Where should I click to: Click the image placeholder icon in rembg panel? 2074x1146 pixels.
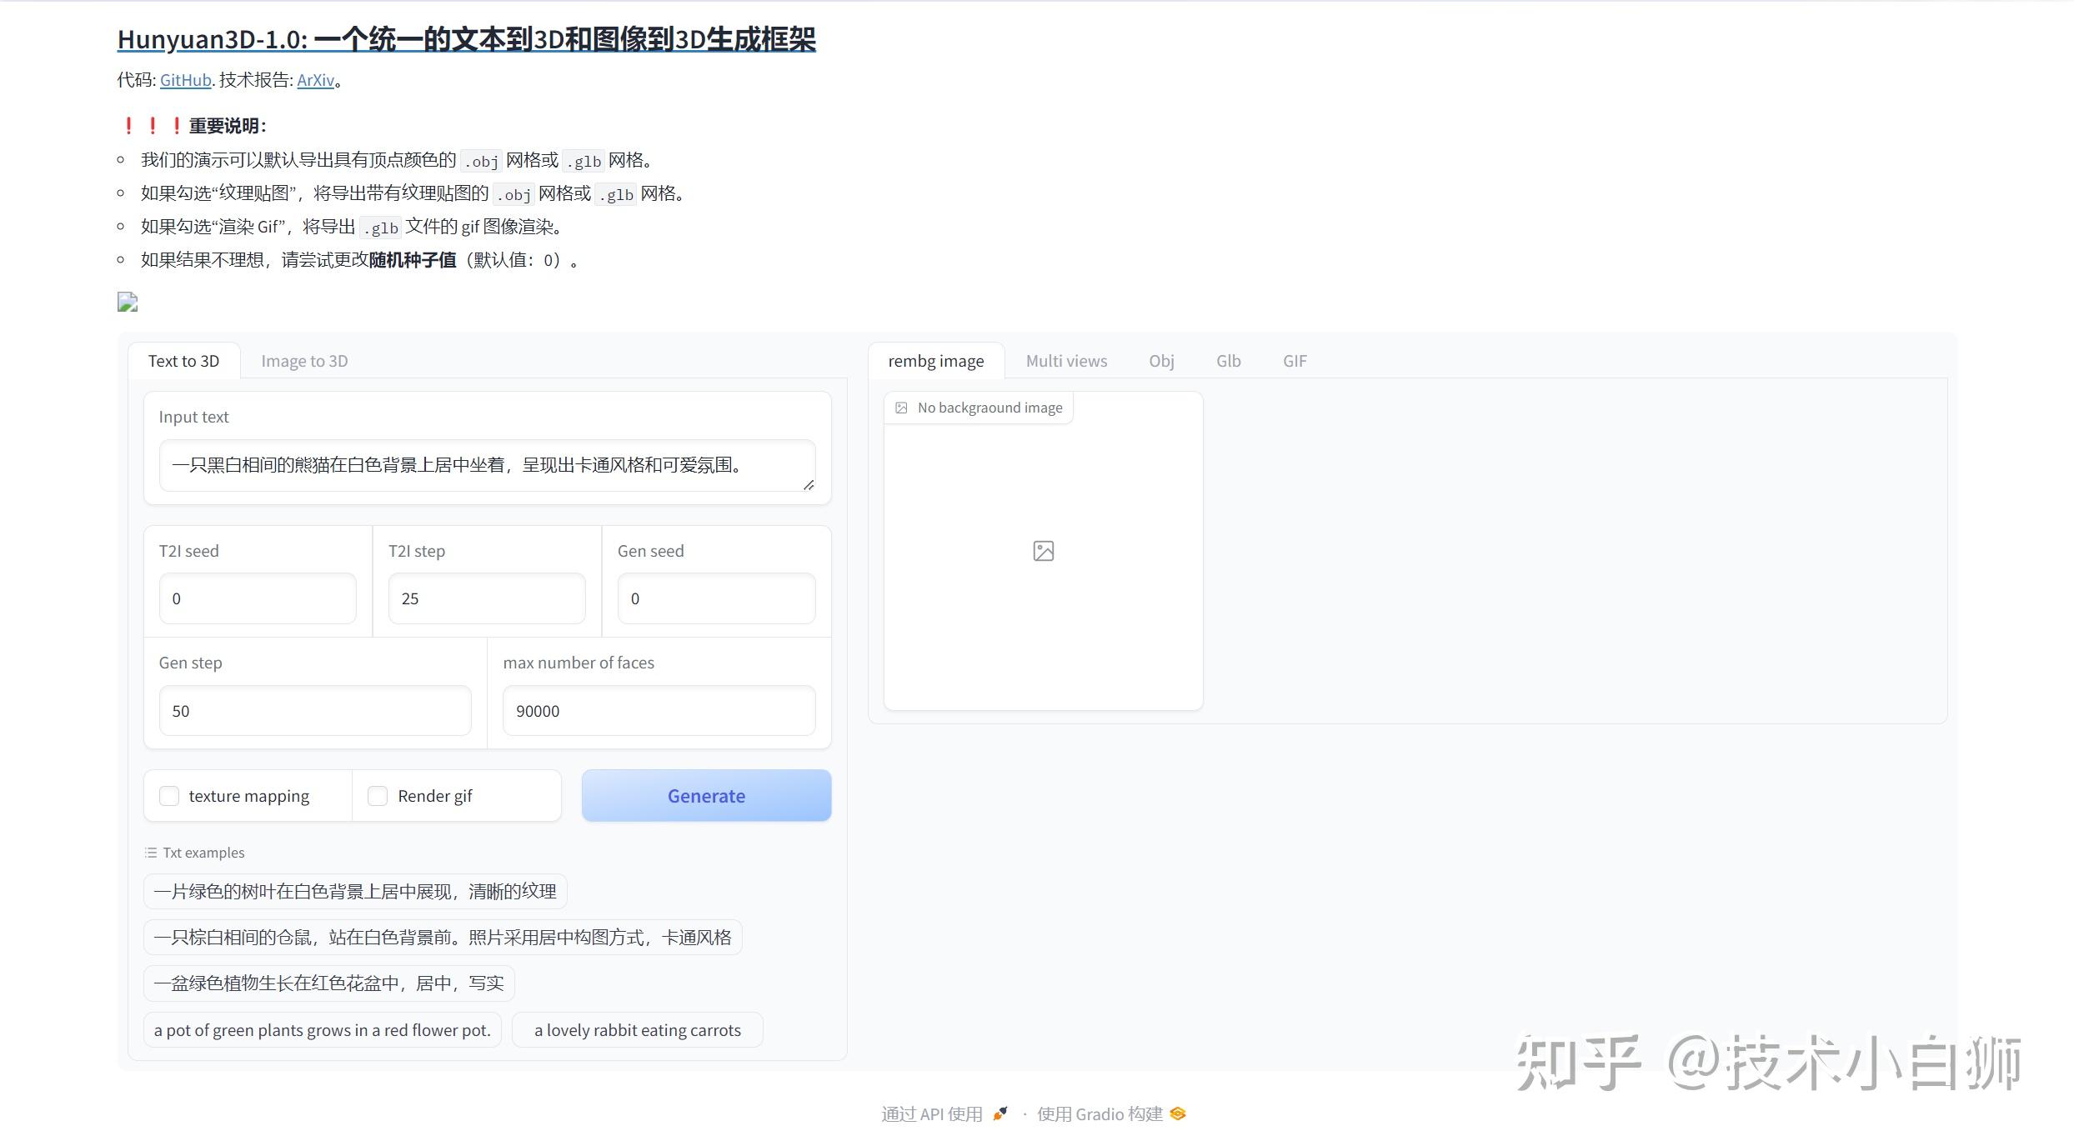1042,550
